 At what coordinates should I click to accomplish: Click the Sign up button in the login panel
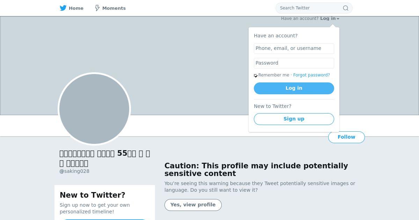[x=294, y=119]
